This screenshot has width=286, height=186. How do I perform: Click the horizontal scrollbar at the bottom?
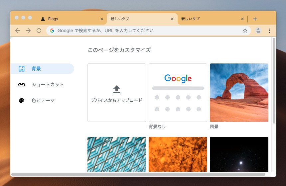[138, 174]
